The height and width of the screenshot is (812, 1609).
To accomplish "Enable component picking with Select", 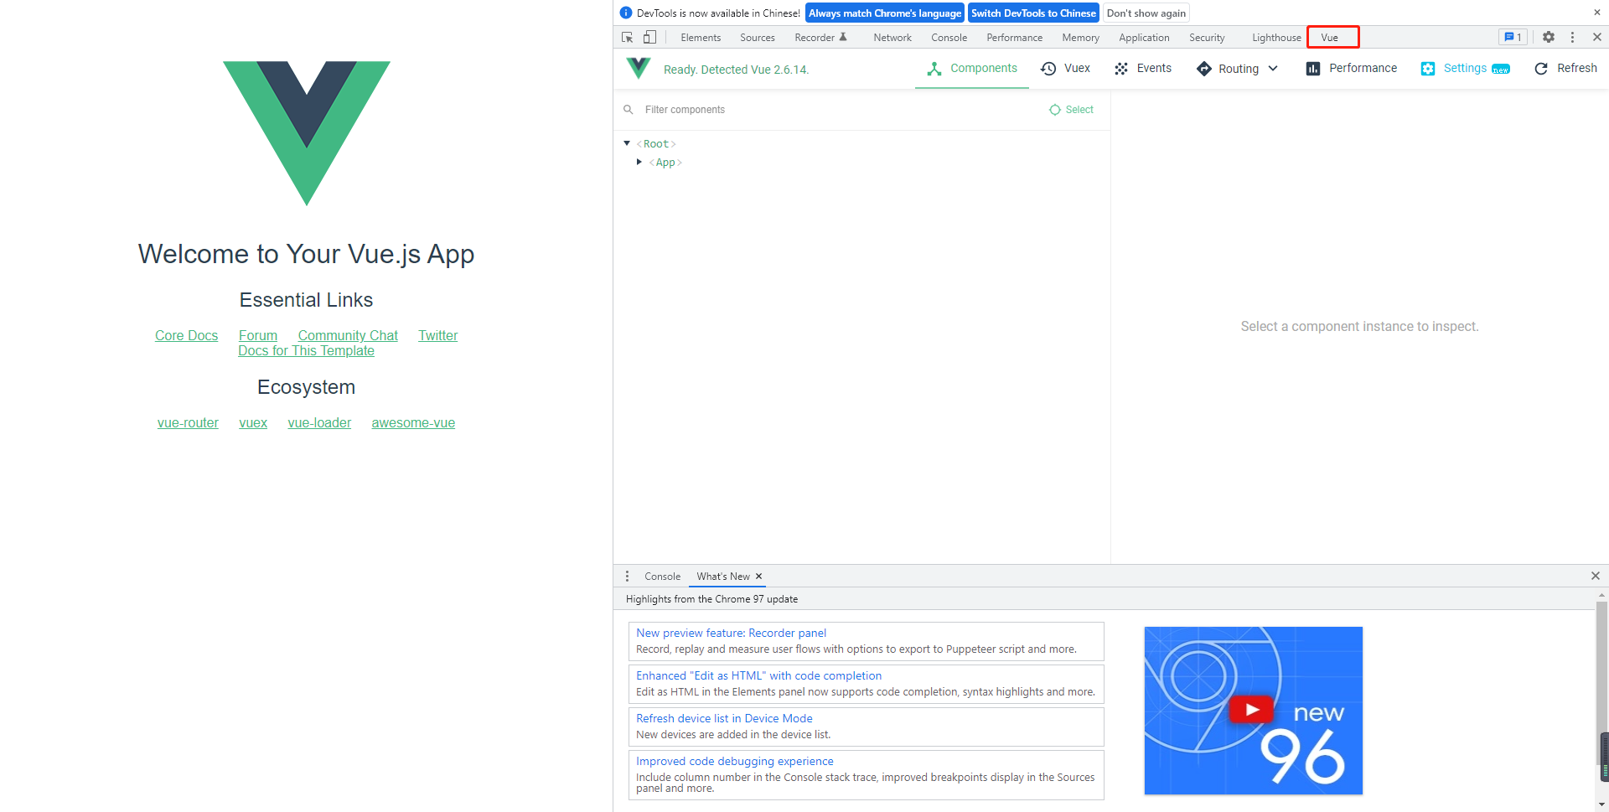I will tap(1070, 110).
